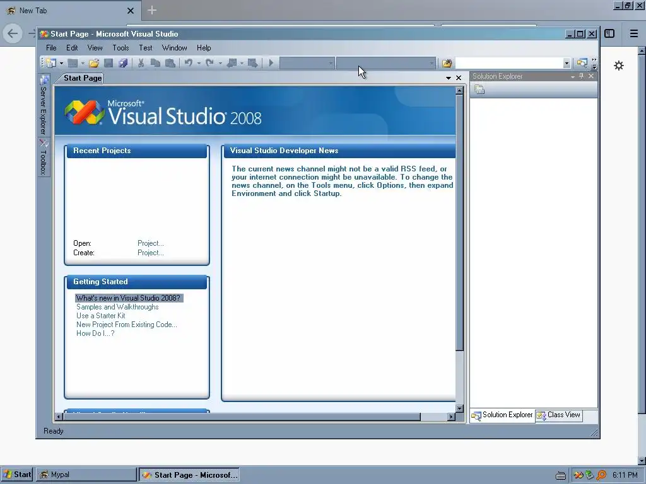Open the Help menu
The image size is (646, 484).
tap(204, 48)
